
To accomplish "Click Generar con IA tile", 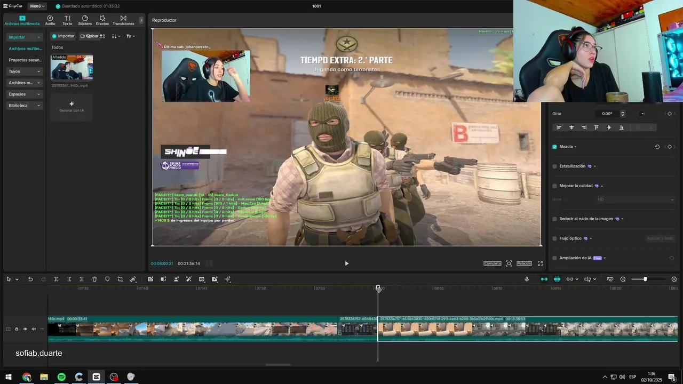I will click(72, 107).
